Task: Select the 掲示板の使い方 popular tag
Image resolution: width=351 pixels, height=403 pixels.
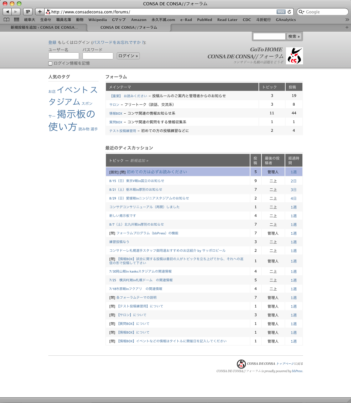Action: click(72, 120)
